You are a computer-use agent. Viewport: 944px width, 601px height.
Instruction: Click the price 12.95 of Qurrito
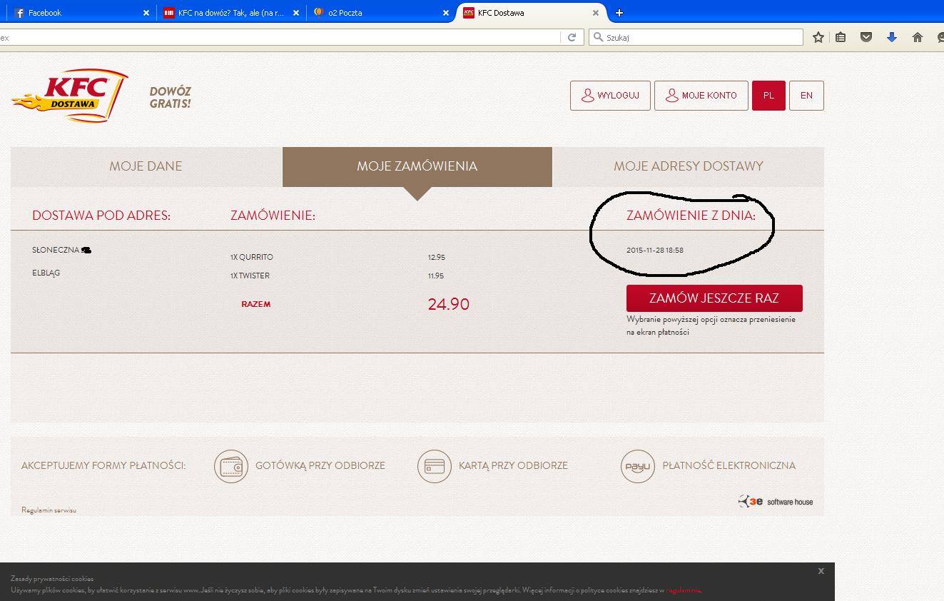437,257
